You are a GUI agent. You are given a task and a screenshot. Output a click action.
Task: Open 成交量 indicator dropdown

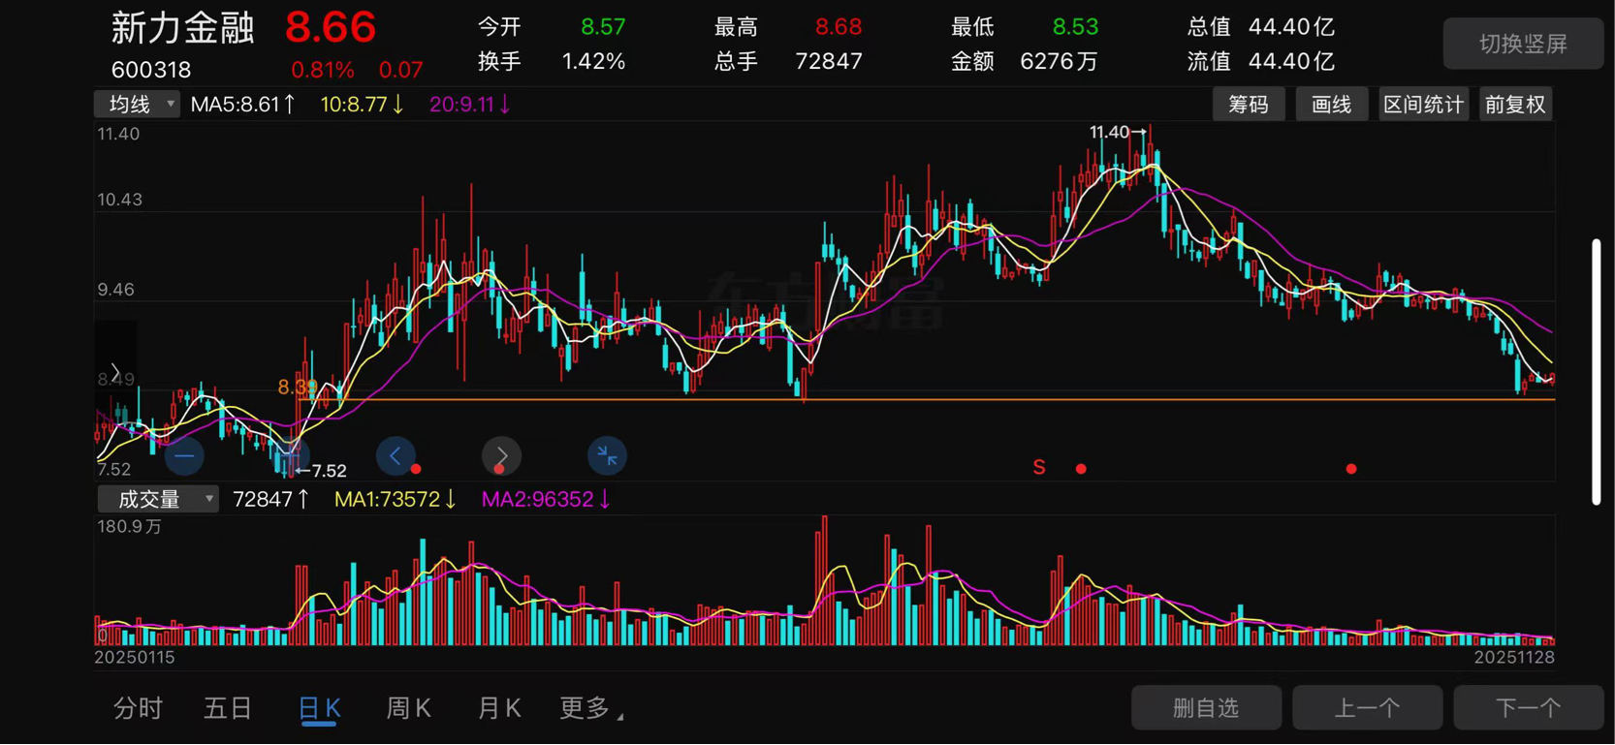[x=158, y=499]
